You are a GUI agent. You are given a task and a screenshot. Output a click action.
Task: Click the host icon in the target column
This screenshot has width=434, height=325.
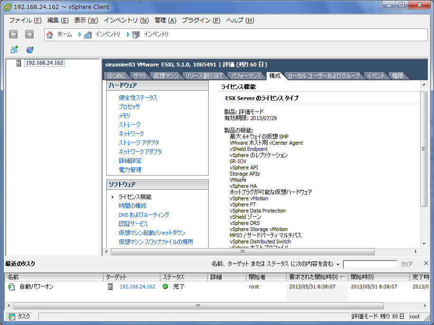pos(110,287)
